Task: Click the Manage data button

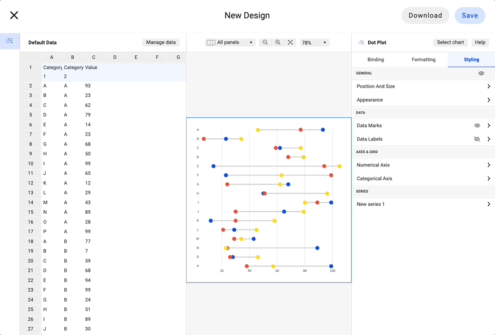Action: point(161,42)
